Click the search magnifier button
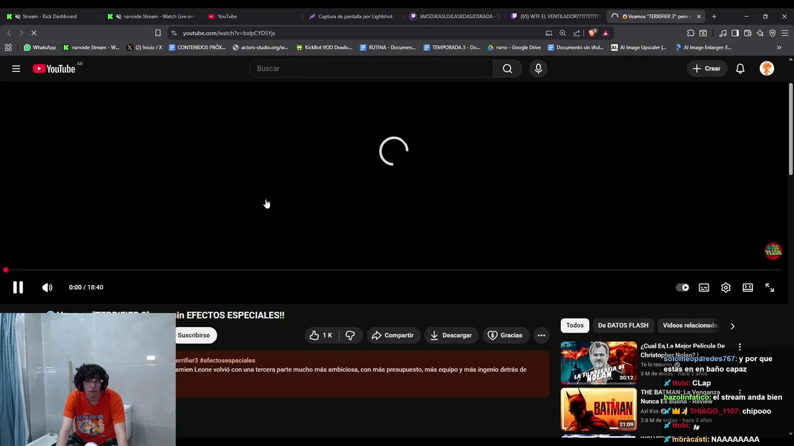This screenshot has height=446, width=794. (507, 69)
